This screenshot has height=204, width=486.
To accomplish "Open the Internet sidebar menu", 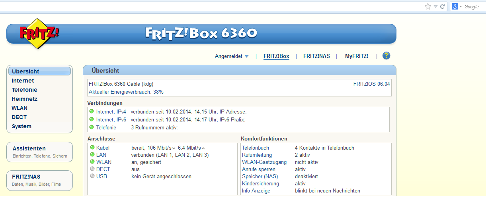I will (23, 81).
